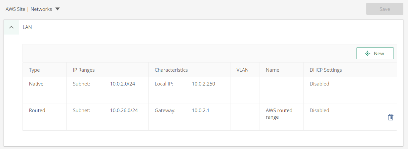Open the AWS Site Networks dropdown arrow
The width and height of the screenshot is (408, 149).
(x=58, y=9)
